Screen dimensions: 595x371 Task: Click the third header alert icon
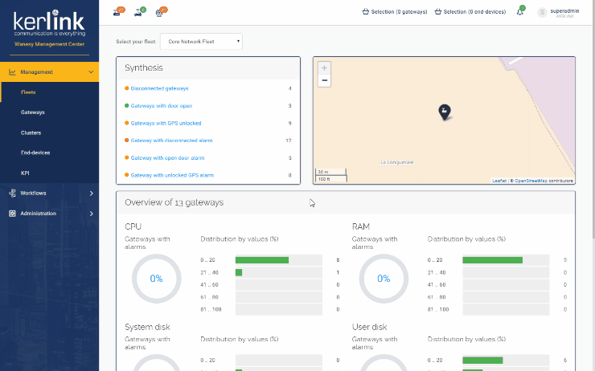(161, 12)
